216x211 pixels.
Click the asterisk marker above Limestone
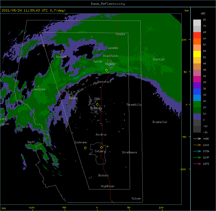38,87
